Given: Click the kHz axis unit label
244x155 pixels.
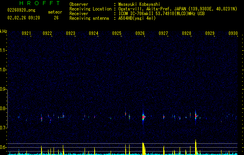Looking at the screenshot, I should 3,31.
